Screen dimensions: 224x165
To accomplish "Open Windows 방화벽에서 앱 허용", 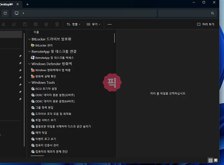I will coord(53,70).
